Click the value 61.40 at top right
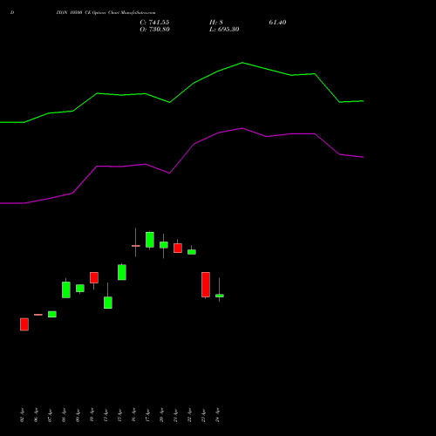 (277, 23)
